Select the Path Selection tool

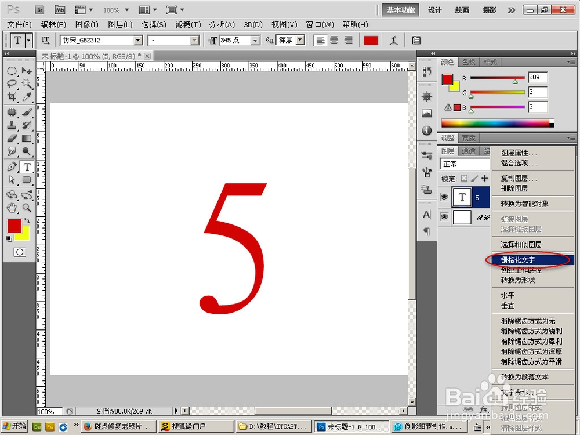pos(12,180)
